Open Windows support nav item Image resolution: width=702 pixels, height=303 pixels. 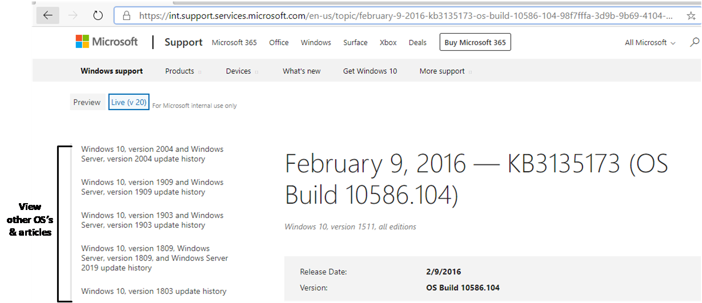click(x=112, y=71)
